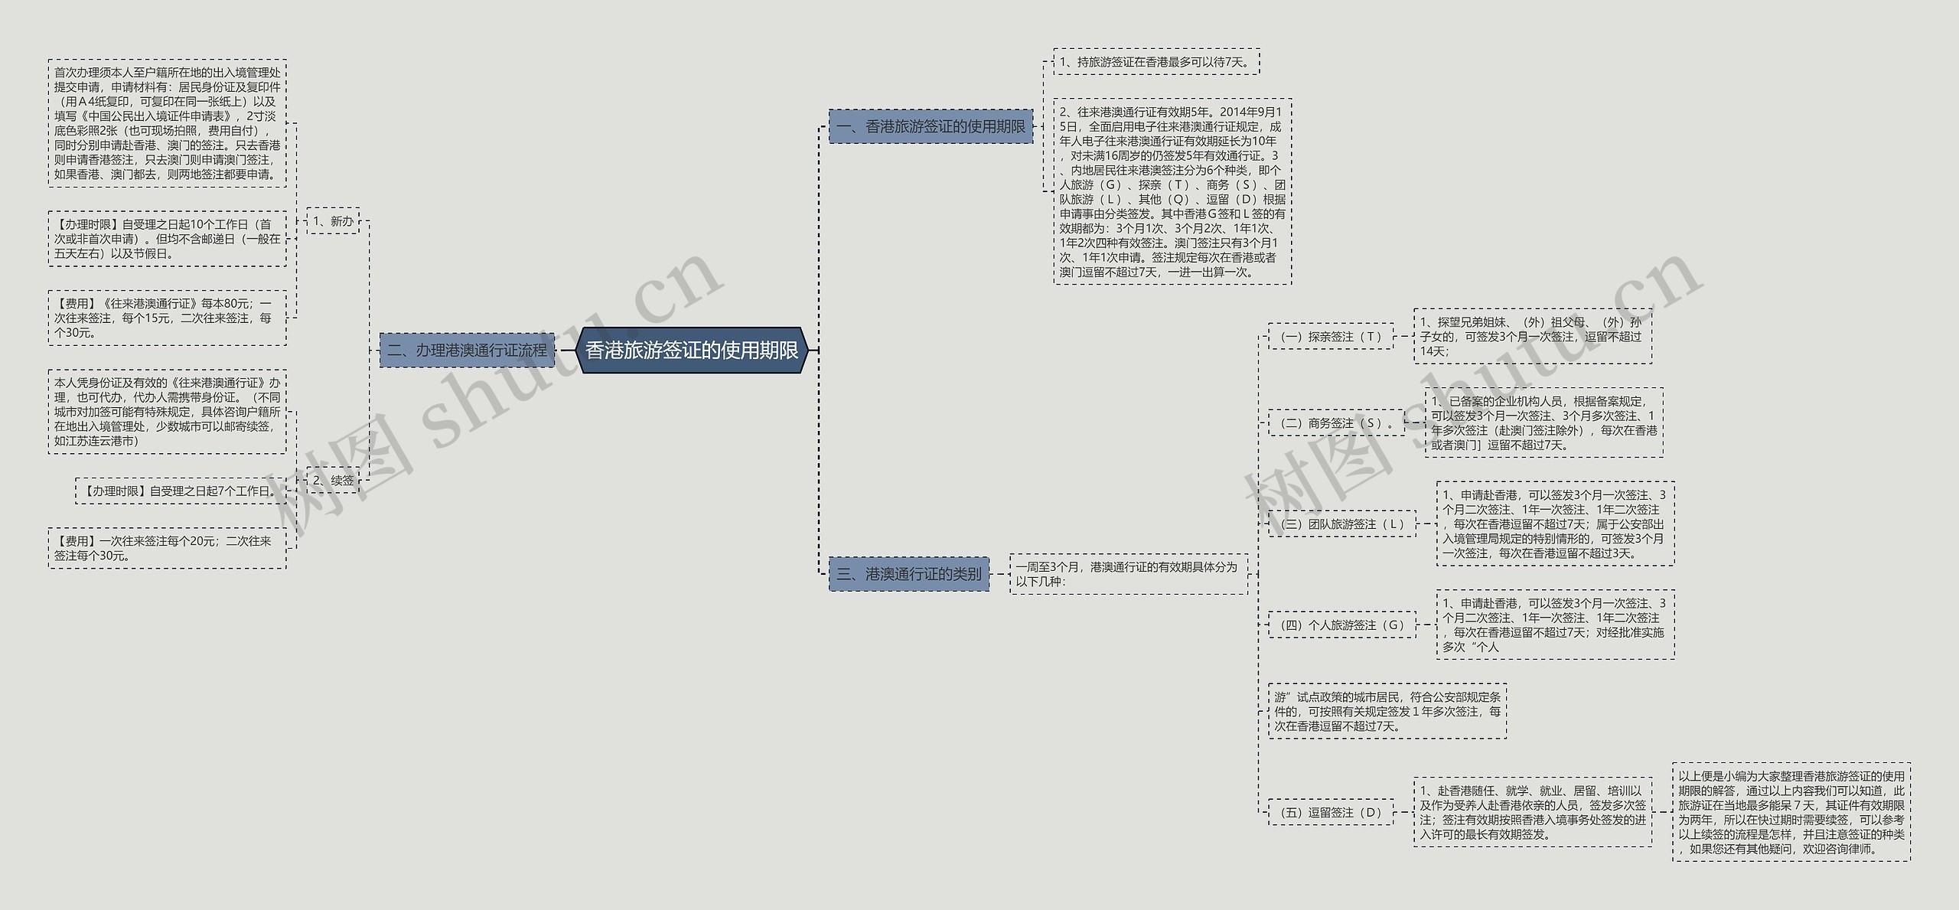The height and width of the screenshot is (910, 1959).
Task: Click the 续签 sub-node under 办理流程
Action: [x=330, y=480]
